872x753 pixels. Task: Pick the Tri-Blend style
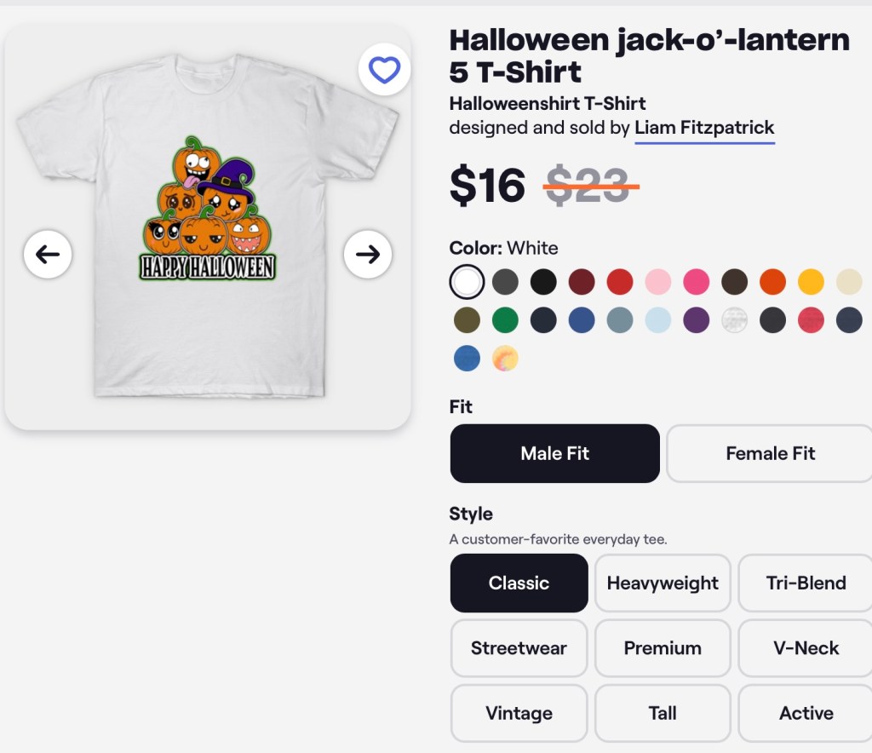(x=806, y=583)
